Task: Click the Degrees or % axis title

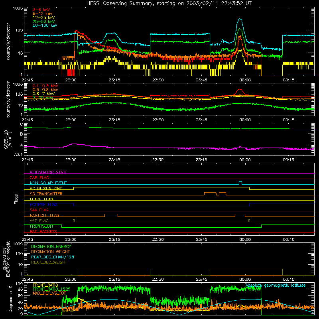Action: tap(10, 299)
